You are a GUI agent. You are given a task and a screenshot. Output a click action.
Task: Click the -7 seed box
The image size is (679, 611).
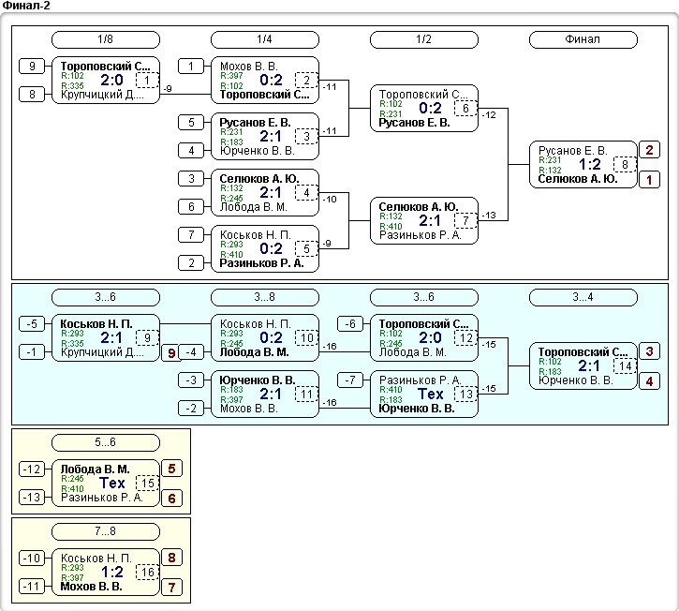click(350, 380)
